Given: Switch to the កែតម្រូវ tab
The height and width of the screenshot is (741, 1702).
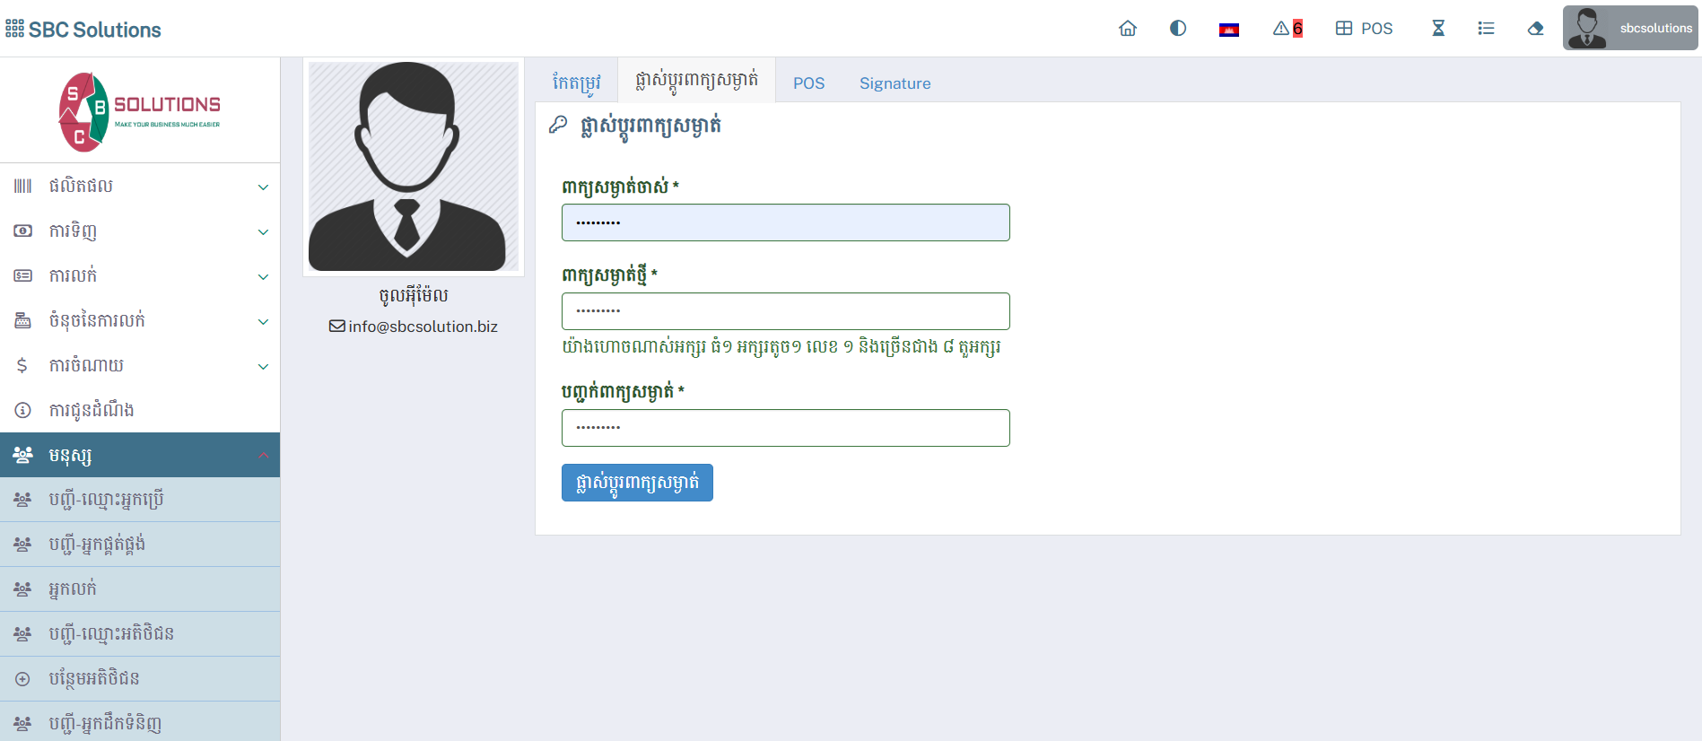Looking at the screenshot, I should click(x=576, y=83).
